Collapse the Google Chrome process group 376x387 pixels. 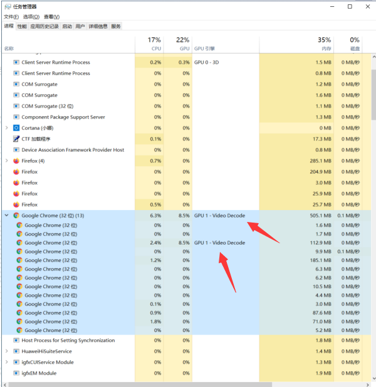tap(7, 216)
